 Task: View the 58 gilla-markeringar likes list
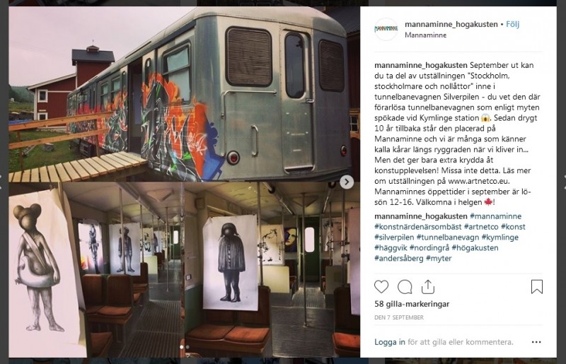click(412, 304)
